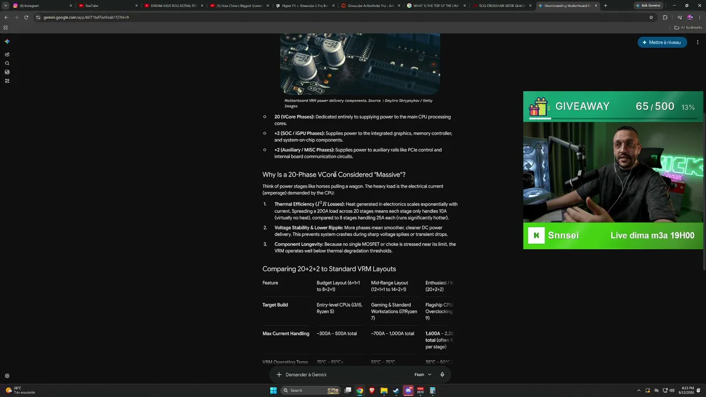Click the "Max Current Handling" row label
706x397 pixels.
coord(286,334)
